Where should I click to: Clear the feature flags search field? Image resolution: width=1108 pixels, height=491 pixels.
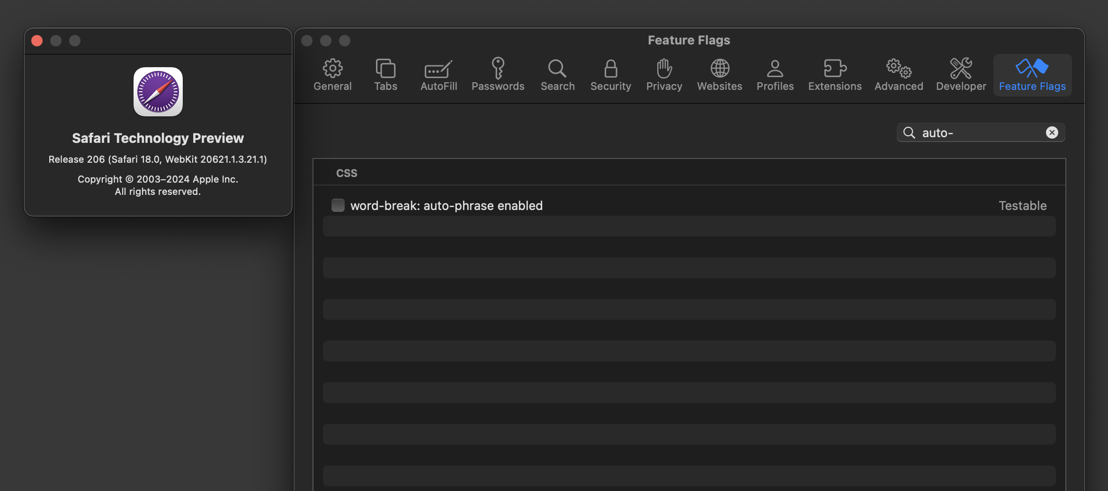click(1052, 132)
